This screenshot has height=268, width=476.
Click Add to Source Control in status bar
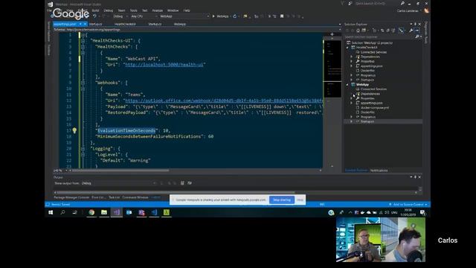click(x=408, y=205)
